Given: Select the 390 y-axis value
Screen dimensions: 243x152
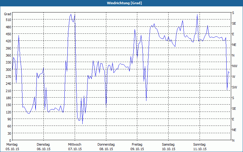Looking at the screenshot, I should 9,48.
